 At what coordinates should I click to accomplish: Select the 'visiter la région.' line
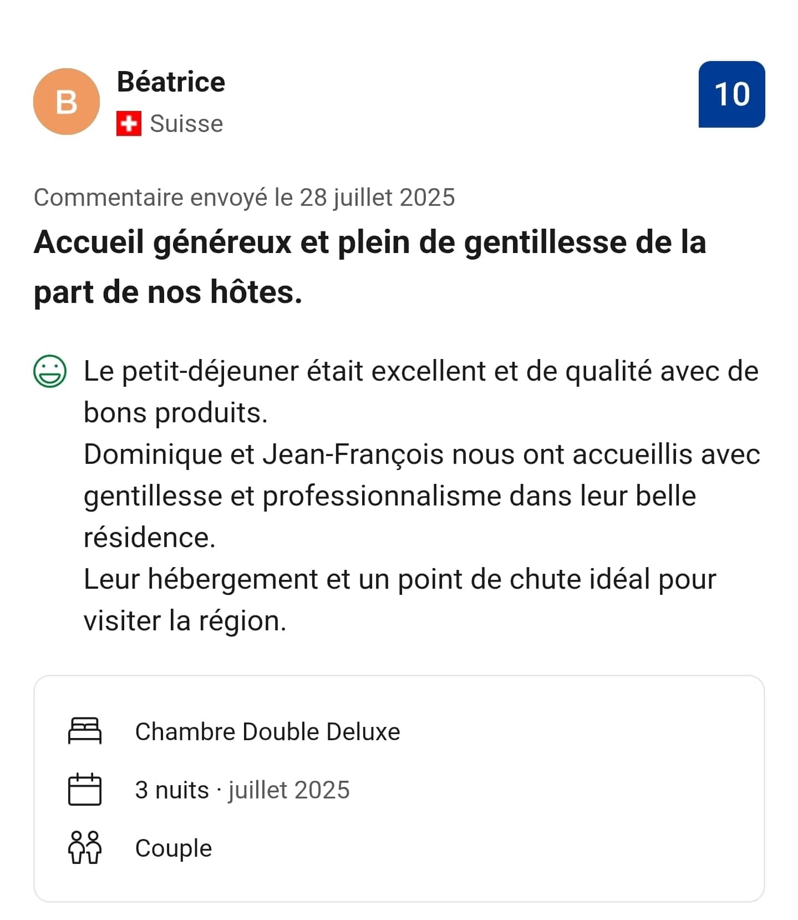185,621
